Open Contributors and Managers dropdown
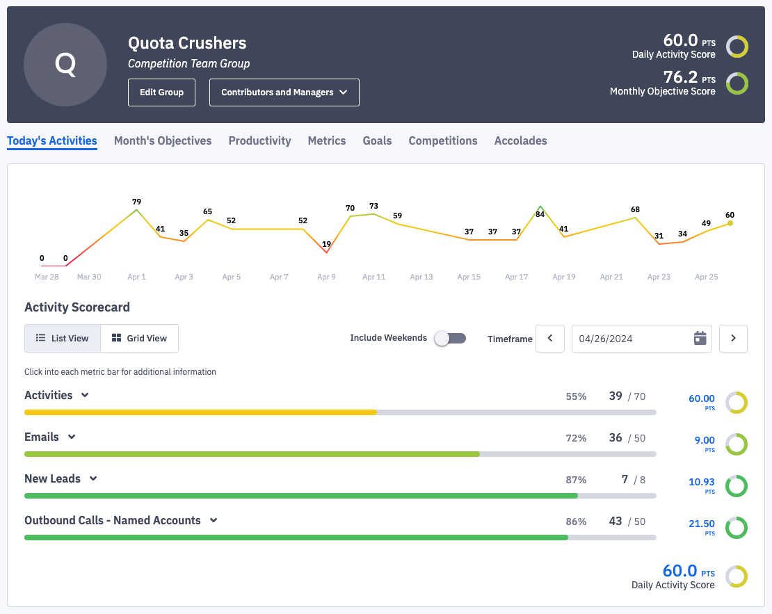772x614 pixels. pyautogui.click(x=284, y=92)
